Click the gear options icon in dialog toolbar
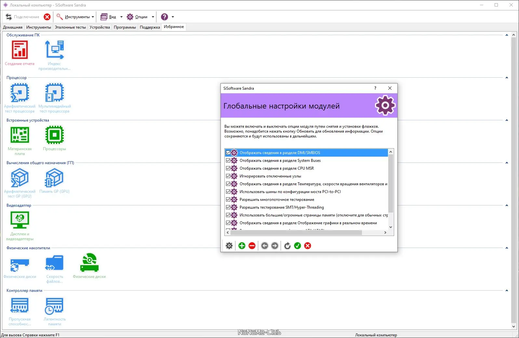The image size is (519, 338). click(229, 246)
